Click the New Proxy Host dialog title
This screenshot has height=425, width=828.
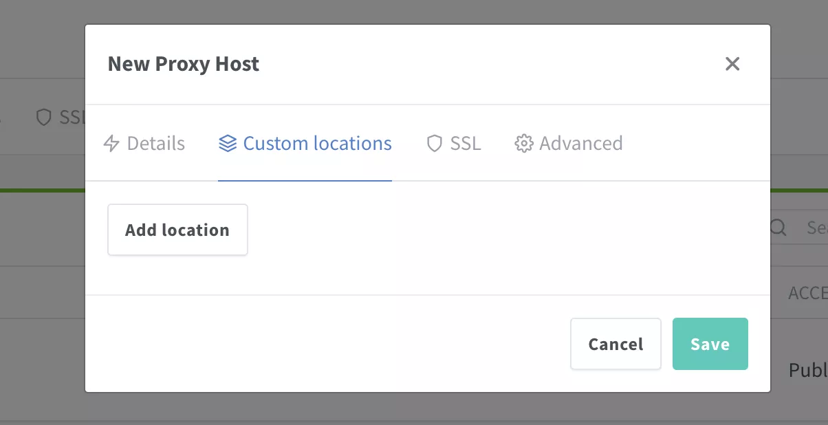tap(184, 64)
